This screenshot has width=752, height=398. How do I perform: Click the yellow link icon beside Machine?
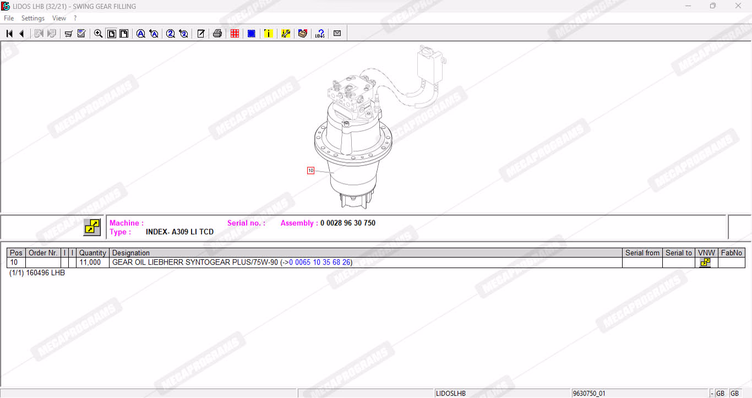[92, 227]
